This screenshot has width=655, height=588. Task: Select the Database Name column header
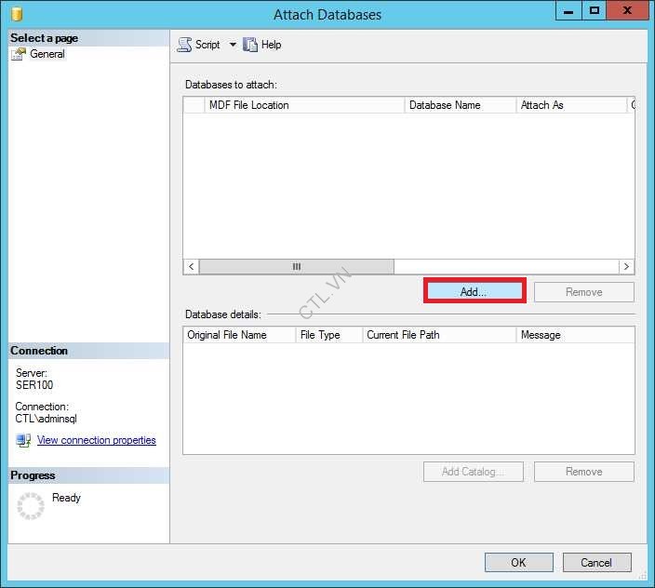460,105
